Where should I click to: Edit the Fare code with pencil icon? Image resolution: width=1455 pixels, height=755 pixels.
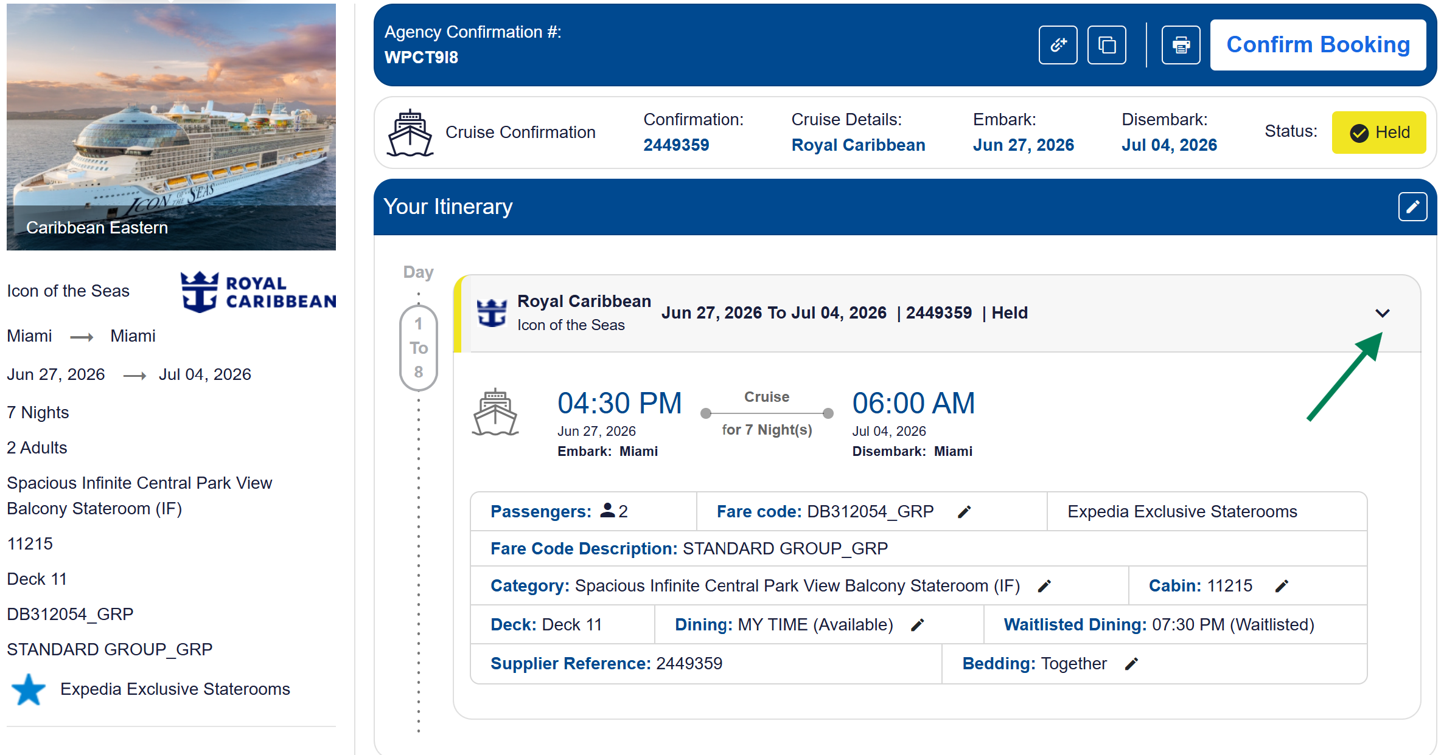[965, 512]
